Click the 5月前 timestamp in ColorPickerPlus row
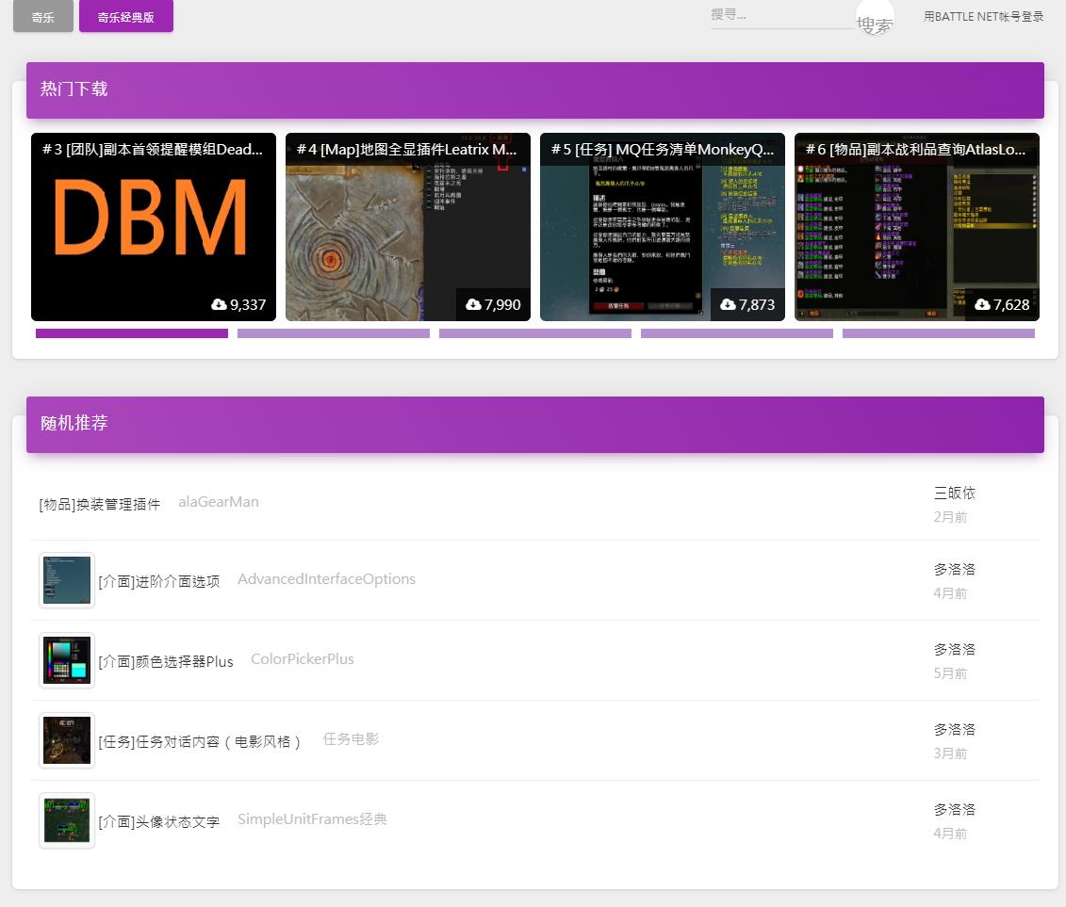Viewport: 1066px width, 907px height. [950, 673]
